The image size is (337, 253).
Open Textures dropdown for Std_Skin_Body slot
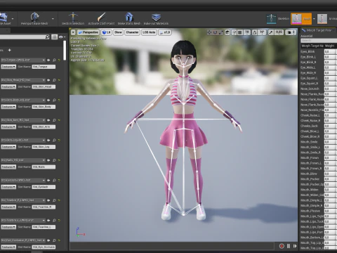pyautogui.click(x=8, y=107)
